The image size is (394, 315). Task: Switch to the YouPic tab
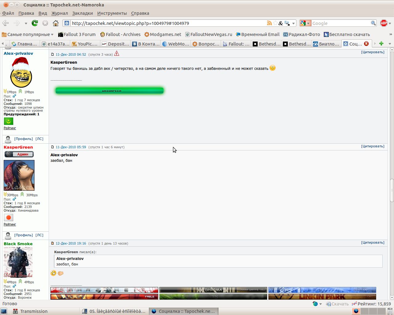click(x=84, y=44)
